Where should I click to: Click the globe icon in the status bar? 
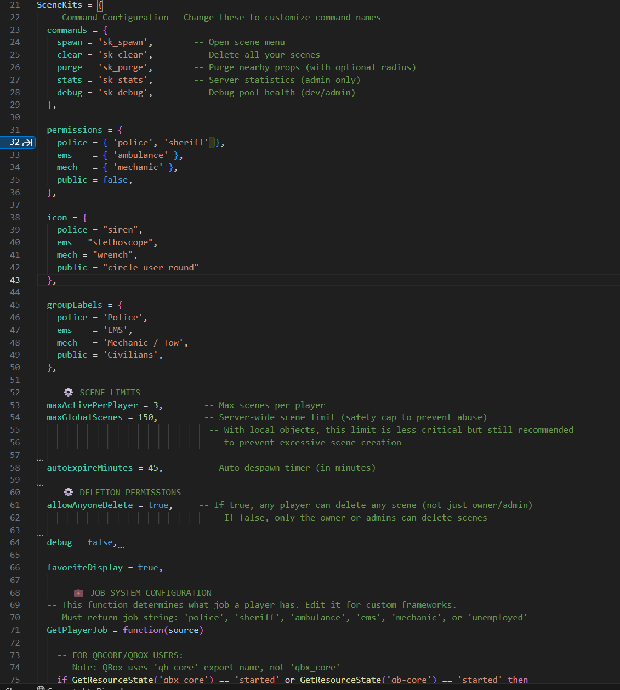pos(41,688)
